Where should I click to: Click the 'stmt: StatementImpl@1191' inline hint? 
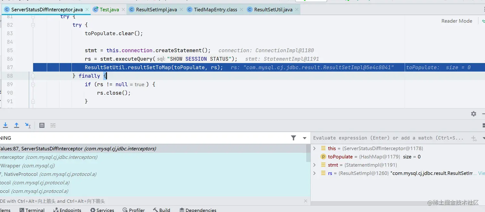coord(282,59)
